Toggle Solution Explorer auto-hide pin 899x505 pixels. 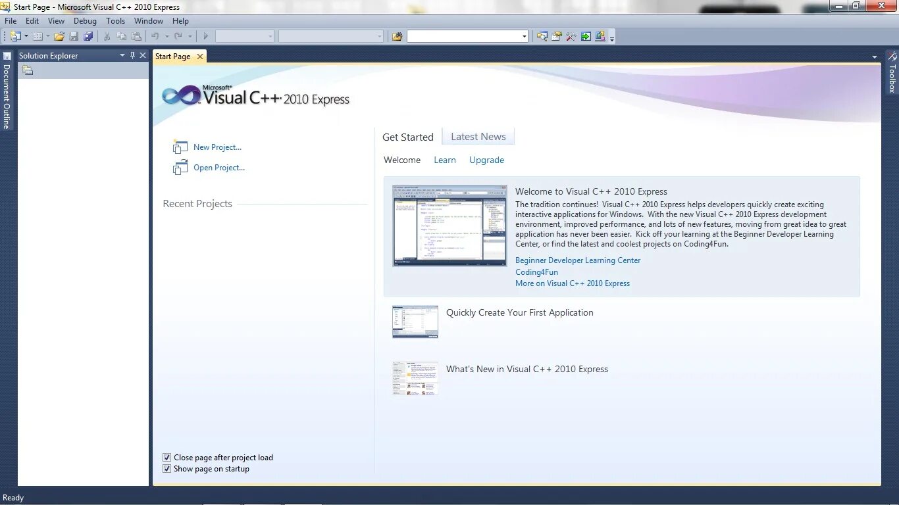click(132, 55)
